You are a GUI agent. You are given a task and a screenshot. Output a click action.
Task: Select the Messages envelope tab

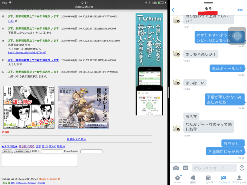tap(224, 179)
